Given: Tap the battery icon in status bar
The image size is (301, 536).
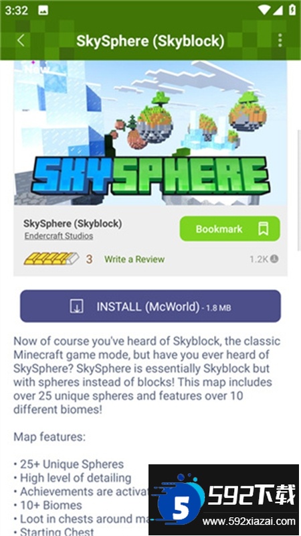Looking at the screenshot, I should [x=292, y=9].
